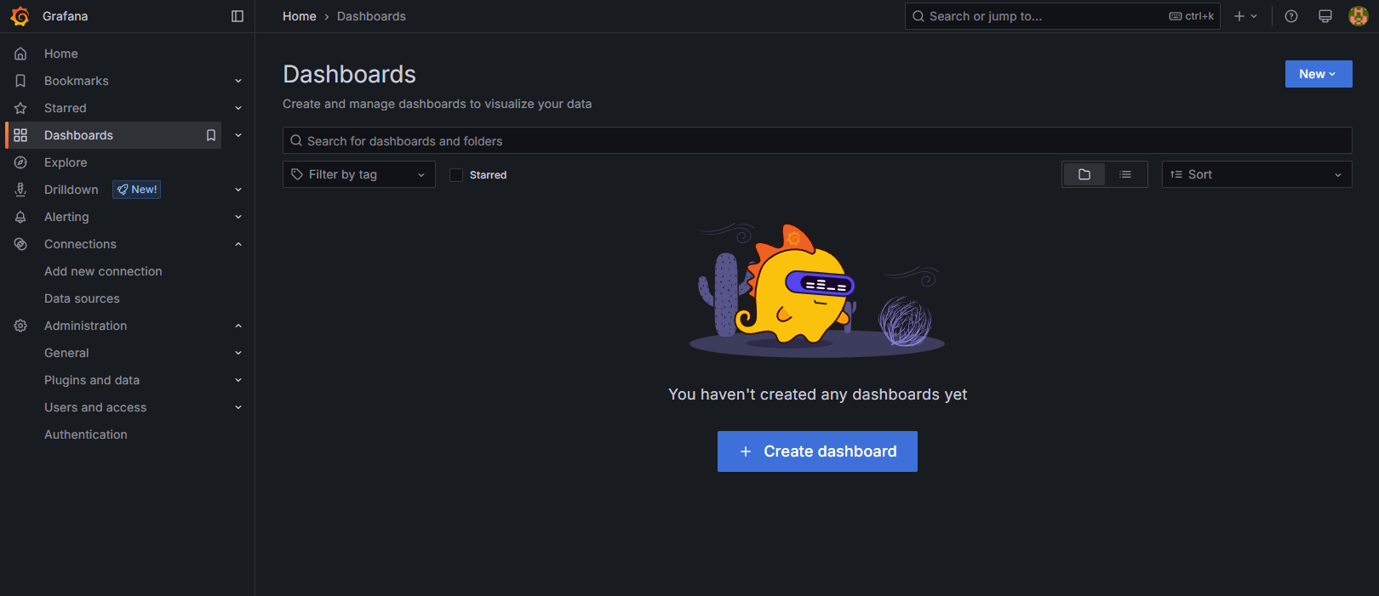Click the Explore compass icon

pyautogui.click(x=20, y=162)
